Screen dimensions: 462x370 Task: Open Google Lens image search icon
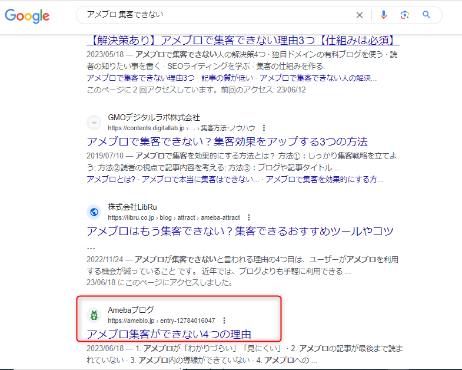click(x=405, y=15)
